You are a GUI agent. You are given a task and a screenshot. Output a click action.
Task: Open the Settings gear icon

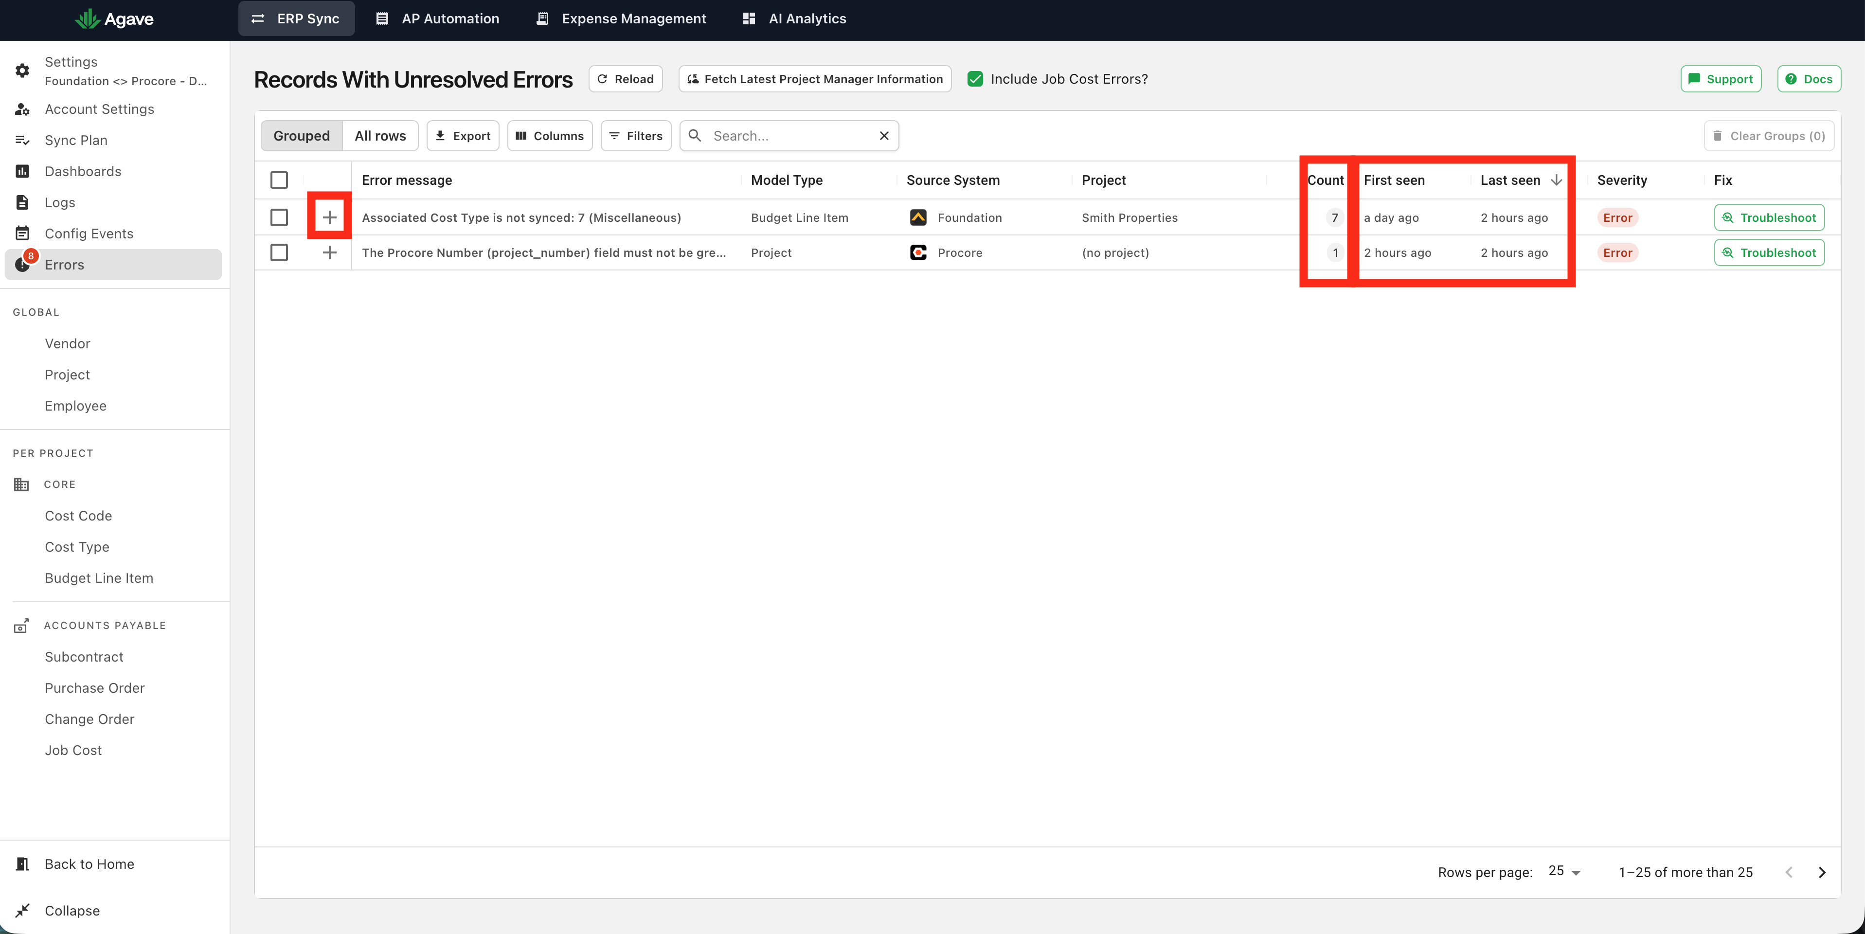point(22,70)
